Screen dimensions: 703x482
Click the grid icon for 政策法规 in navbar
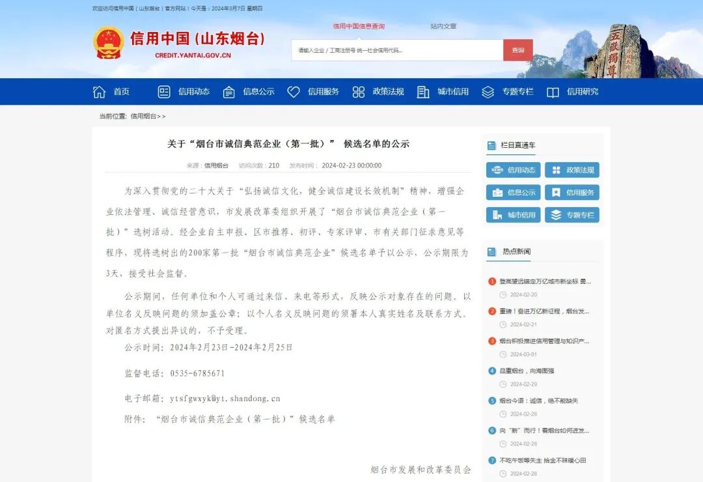[358, 92]
